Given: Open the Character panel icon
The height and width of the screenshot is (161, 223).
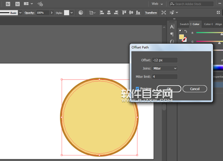Looking at the screenshot, I should [172, 27].
